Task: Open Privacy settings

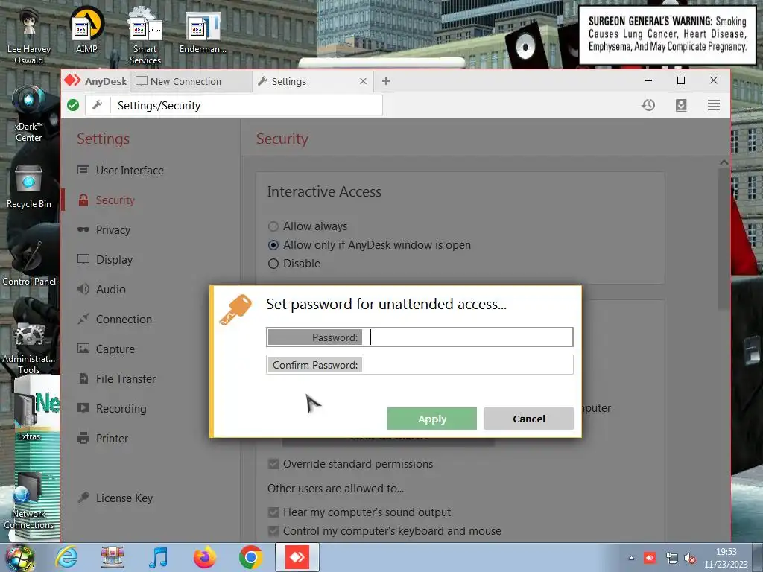Action: pyautogui.click(x=104, y=229)
